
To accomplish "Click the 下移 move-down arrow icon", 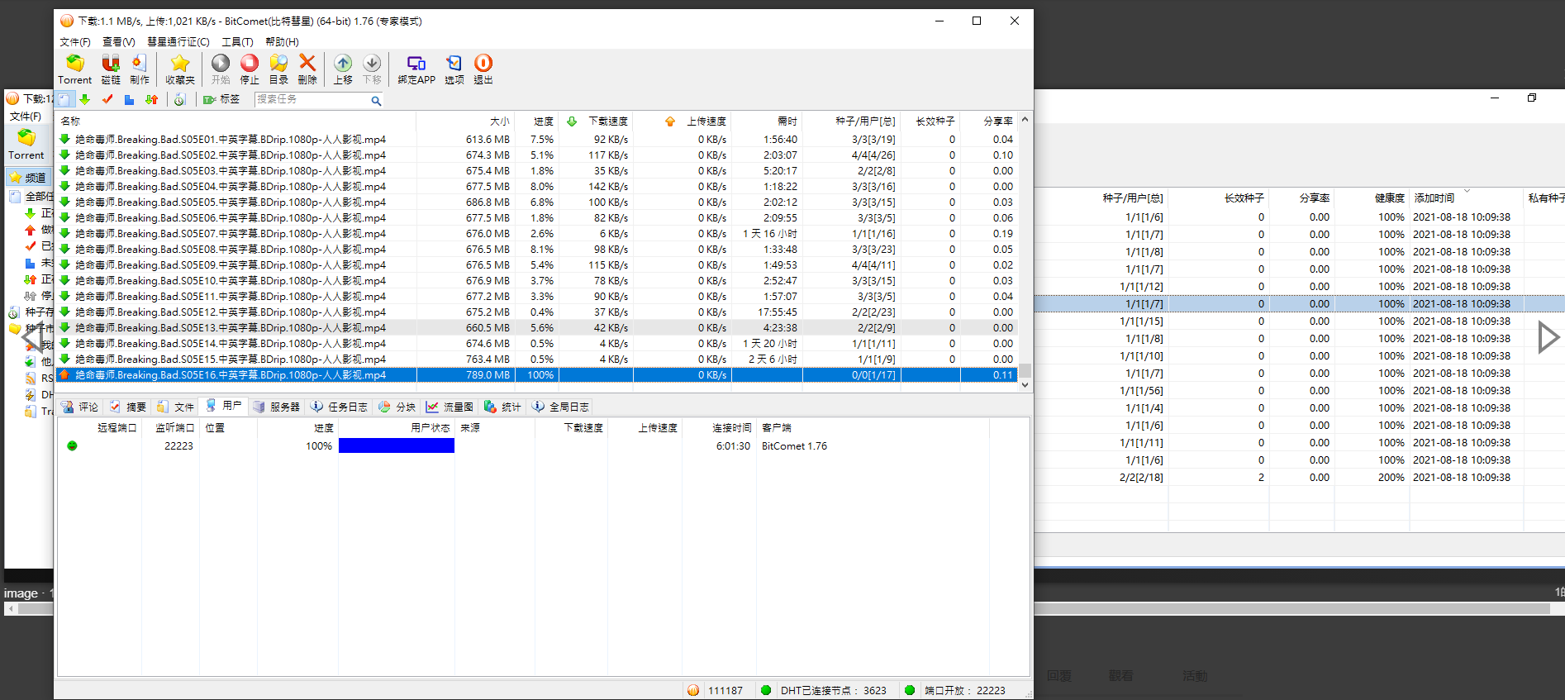I will 372,69.
